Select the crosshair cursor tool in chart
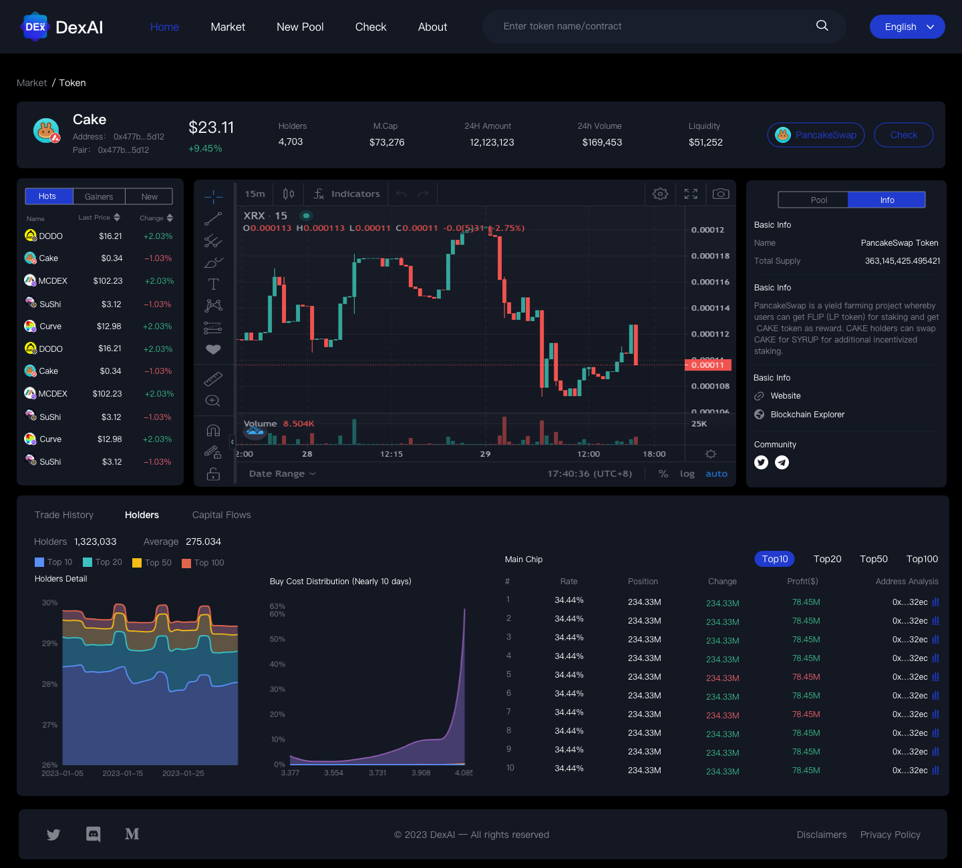The image size is (962, 868). tap(213, 196)
